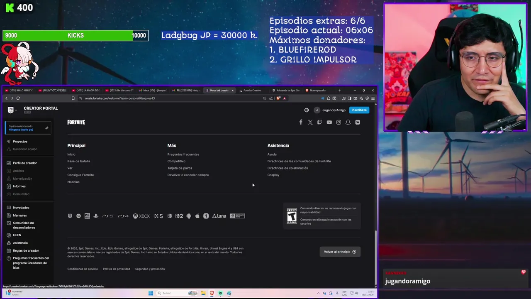
Task: Open a new browser tab
Action: 339,90
